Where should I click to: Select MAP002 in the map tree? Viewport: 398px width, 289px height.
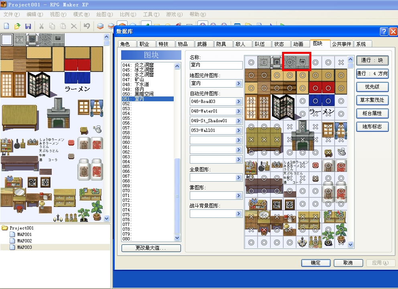[24, 241]
